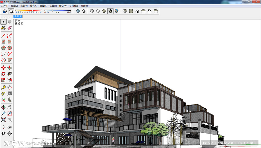Choose the 3D Text tool
The image size is (261, 148).
pos(10,100)
